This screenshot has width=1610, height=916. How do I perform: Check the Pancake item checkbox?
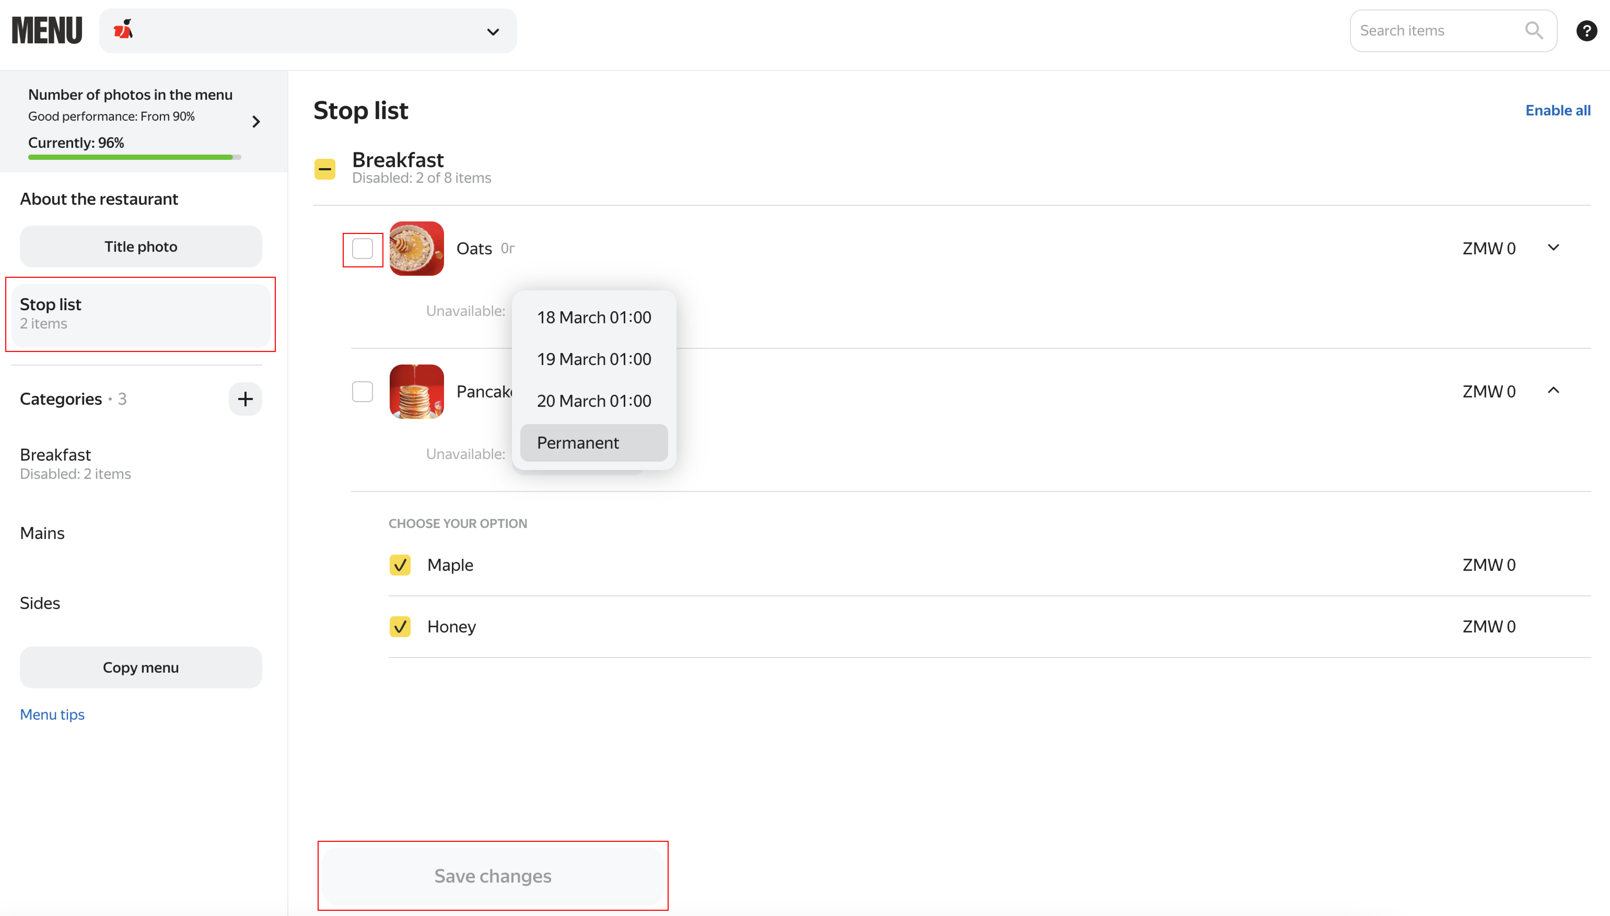point(362,391)
